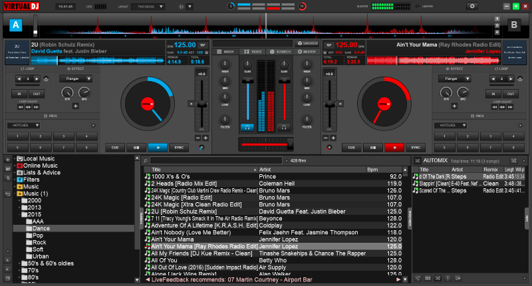Click deck A volume fader handle

pyautogui.click(x=247, y=80)
